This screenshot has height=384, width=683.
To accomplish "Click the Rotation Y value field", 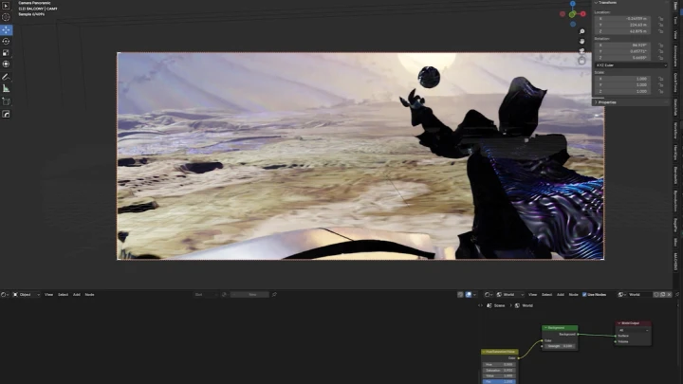I will [x=623, y=51].
